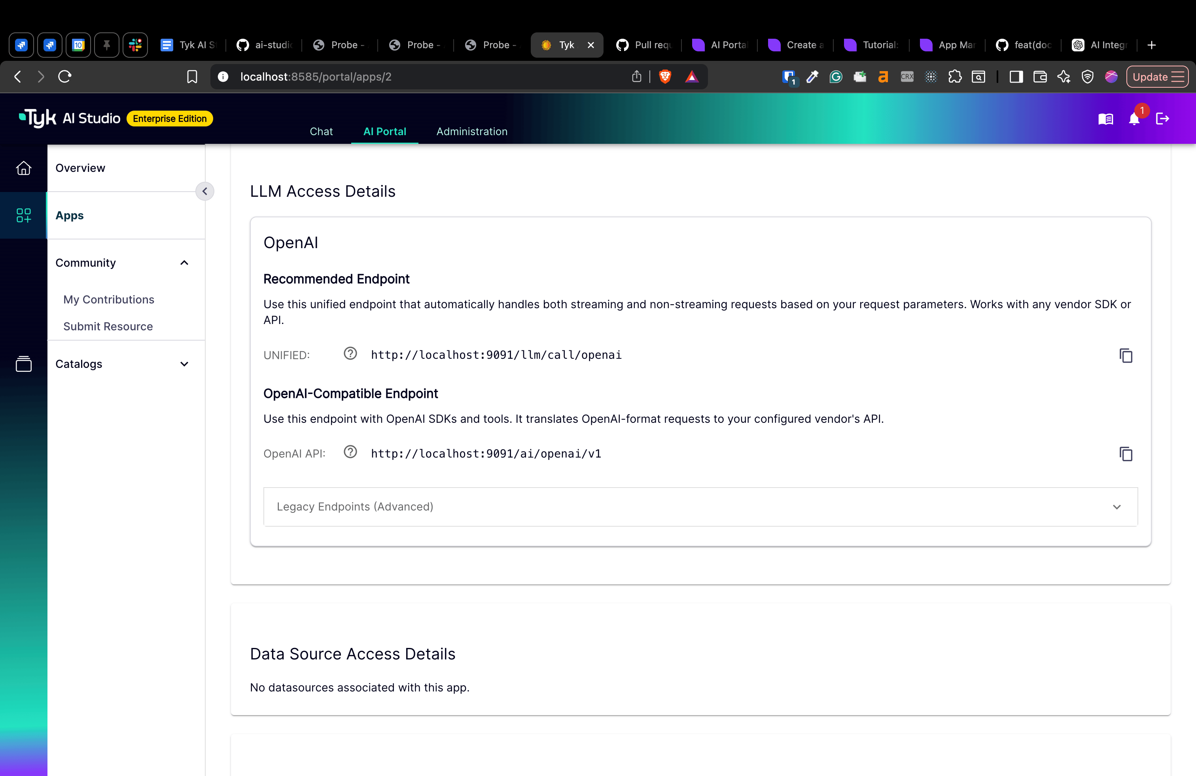Copy the UNIFIED endpoint URL
The image size is (1196, 776).
[1126, 355]
